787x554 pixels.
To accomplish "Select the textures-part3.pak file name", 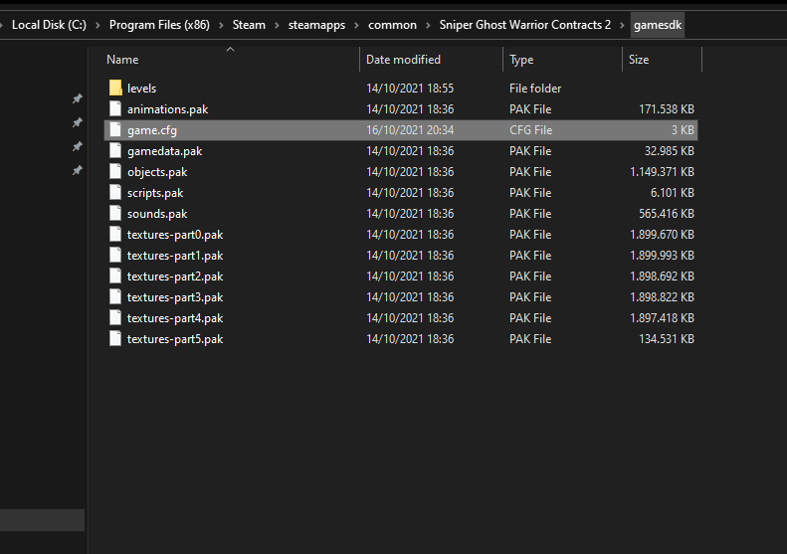I will tap(175, 297).
